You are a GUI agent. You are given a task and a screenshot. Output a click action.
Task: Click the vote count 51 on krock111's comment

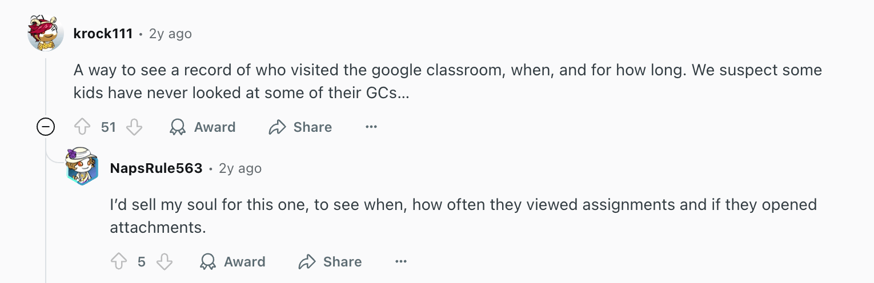(x=109, y=127)
